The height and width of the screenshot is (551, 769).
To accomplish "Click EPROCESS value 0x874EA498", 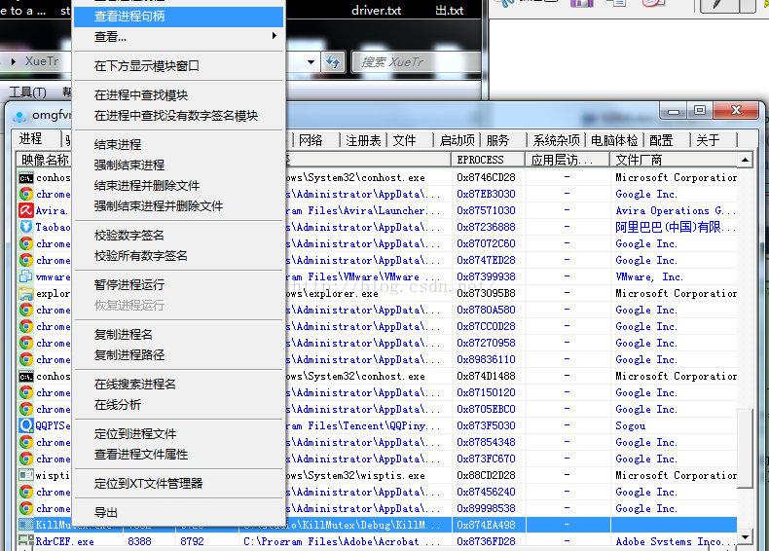I will [x=488, y=525].
